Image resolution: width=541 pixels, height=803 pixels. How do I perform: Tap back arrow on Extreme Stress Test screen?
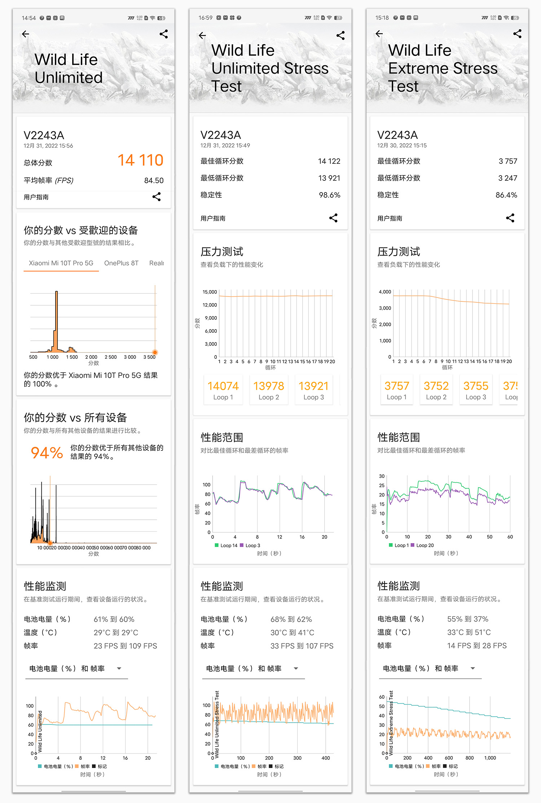[379, 34]
